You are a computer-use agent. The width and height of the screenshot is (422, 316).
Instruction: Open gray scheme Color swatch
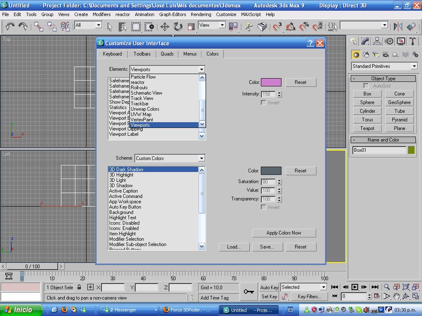click(x=271, y=171)
